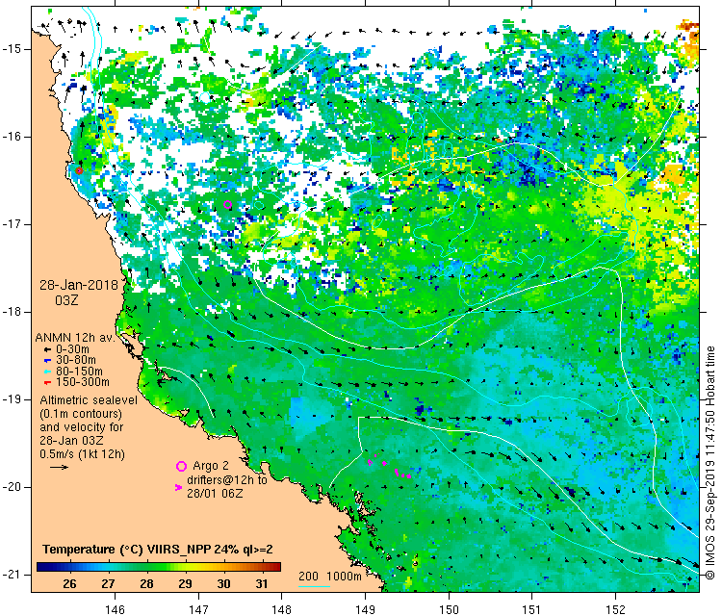Viewport: 722px width, 616px height.
Task: Click the 31 colorbar tick value
Action: 262,584
